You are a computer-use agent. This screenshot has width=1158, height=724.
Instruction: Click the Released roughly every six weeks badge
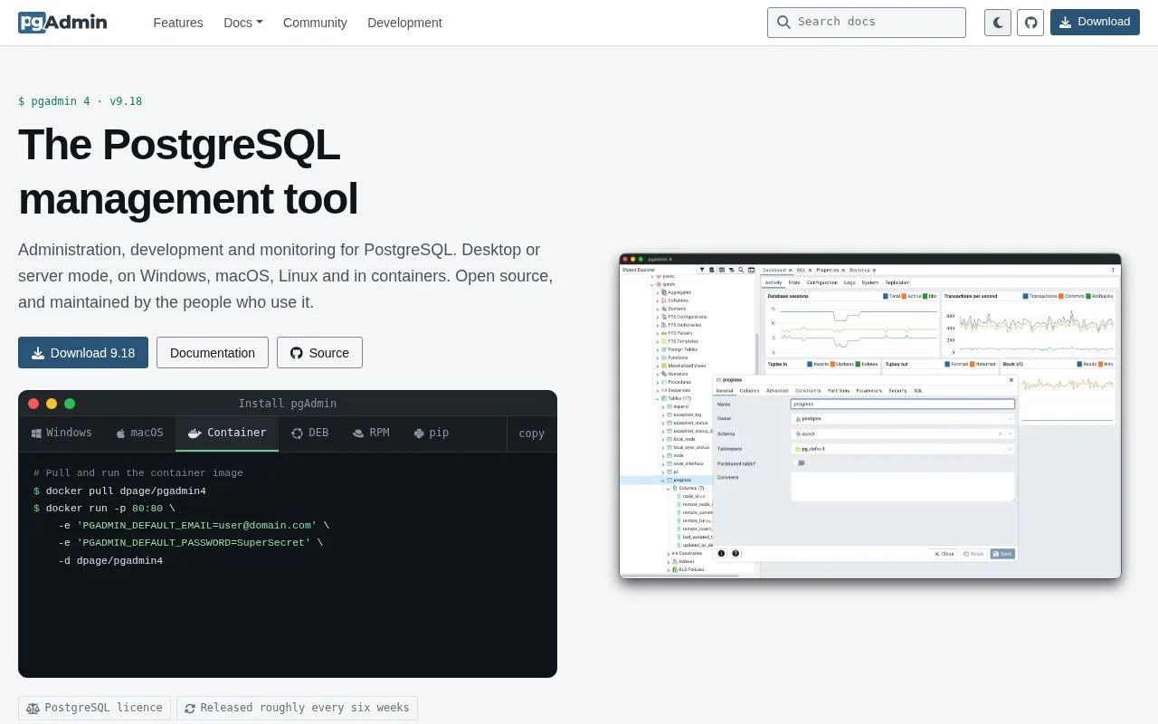297,708
